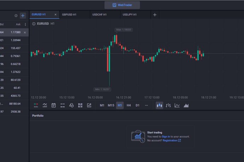Add a new symbol to the watchlist
244x162 pixels.
pos(23,15)
